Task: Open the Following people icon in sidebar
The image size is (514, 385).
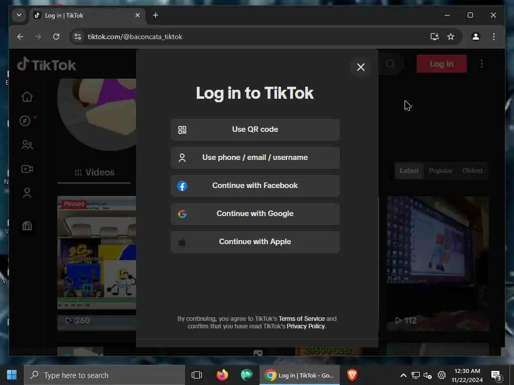Action: 27,145
